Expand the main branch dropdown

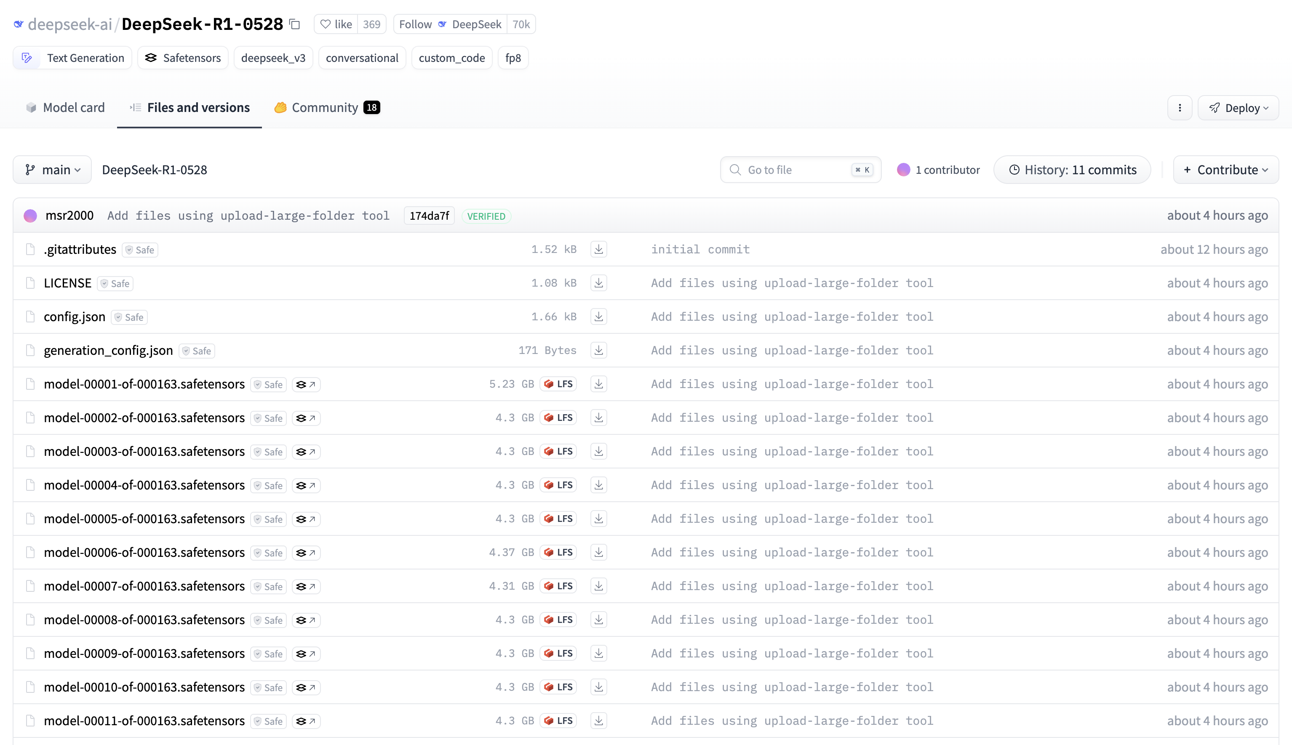tap(52, 170)
